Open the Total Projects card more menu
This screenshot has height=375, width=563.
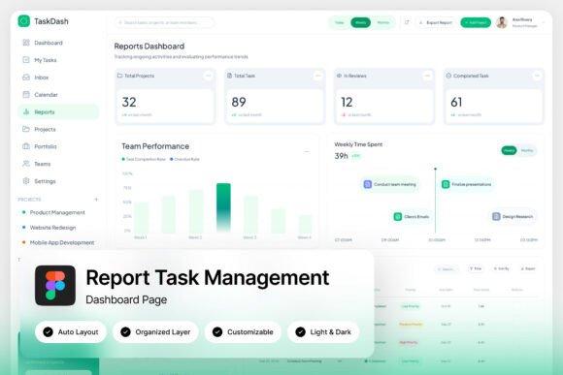click(209, 76)
